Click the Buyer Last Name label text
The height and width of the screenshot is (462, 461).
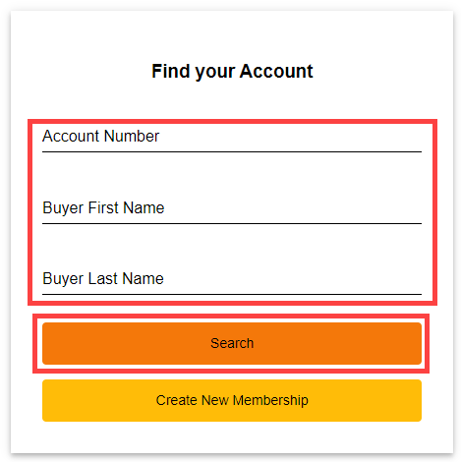103,279
